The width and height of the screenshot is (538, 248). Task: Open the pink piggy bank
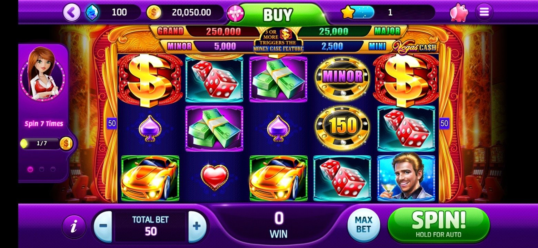[x=459, y=13]
